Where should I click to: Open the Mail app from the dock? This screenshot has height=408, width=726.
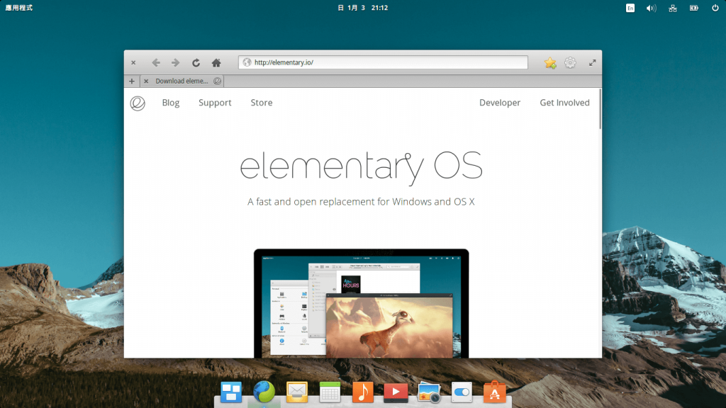[x=296, y=392]
